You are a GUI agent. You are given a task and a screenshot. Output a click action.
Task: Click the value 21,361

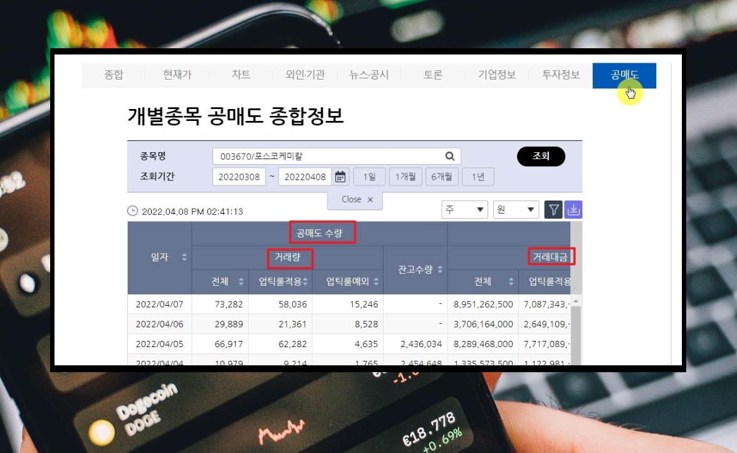click(292, 325)
